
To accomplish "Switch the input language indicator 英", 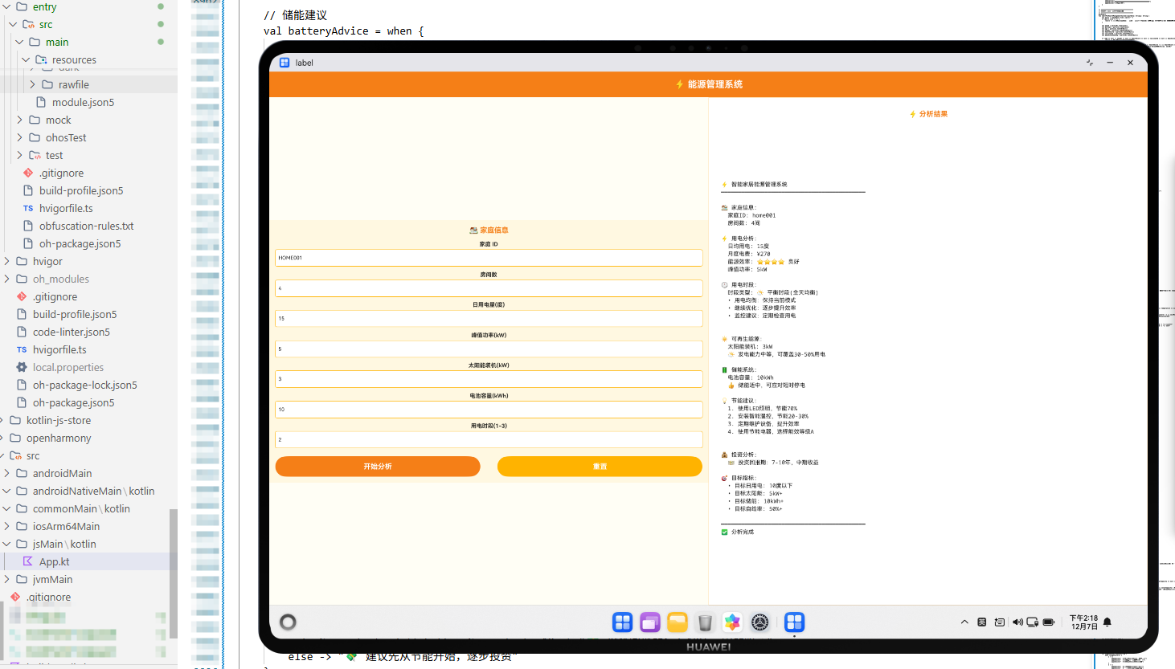I will click(981, 622).
